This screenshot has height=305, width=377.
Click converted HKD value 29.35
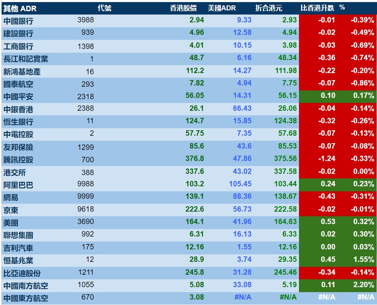pyautogui.click(x=288, y=259)
